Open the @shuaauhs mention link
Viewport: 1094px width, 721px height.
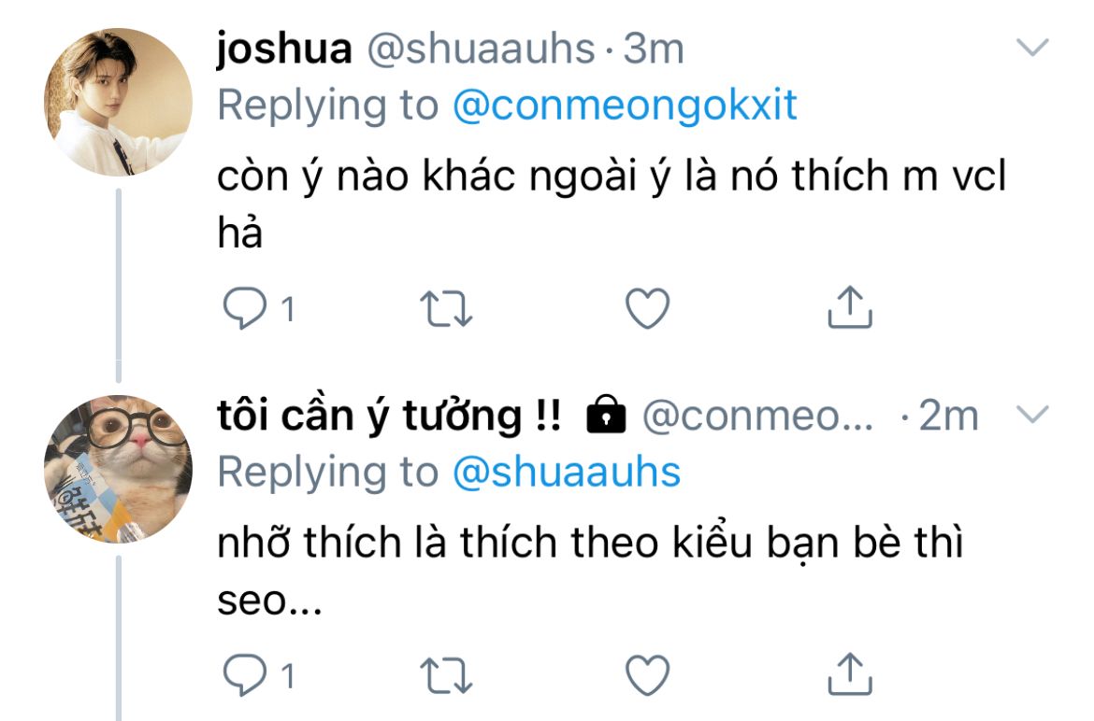(x=567, y=473)
